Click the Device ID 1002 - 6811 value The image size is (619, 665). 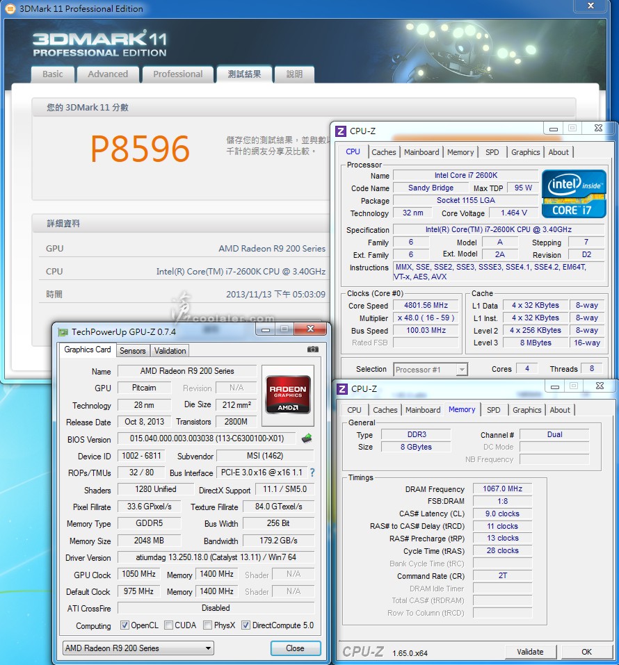pyautogui.click(x=141, y=456)
